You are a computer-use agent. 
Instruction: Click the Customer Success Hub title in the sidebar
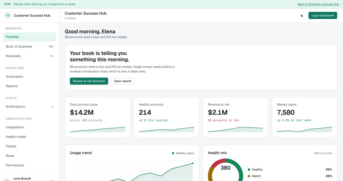click(x=32, y=16)
